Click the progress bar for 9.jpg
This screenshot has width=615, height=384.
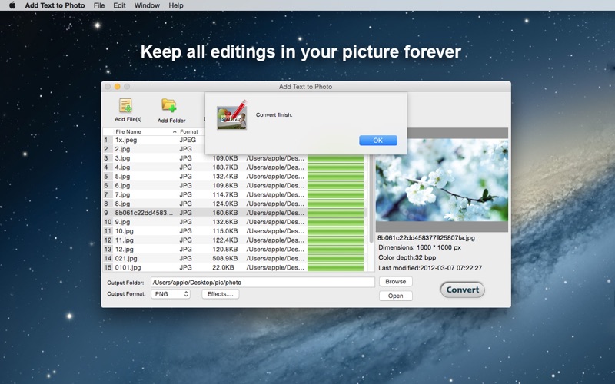click(x=335, y=222)
